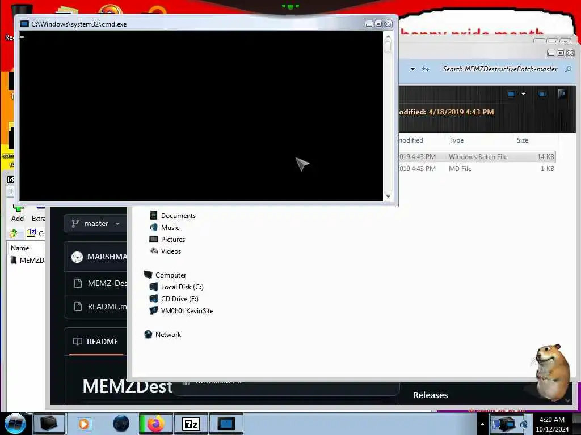The width and height of the screenshot is (581, 435).
Task: Show hidden system tray icons
Action: pyautogui.click(x=482, y=424)
